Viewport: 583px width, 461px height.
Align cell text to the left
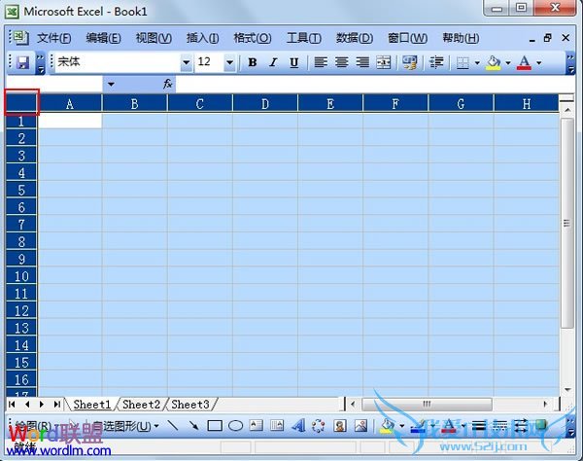[321, 62]
